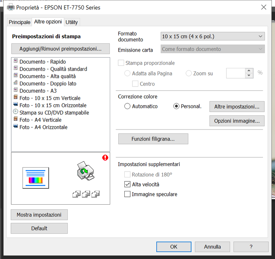The height and width of the screenshot is (259, 275).
Task: Switch to the Principale tab
Action: point(19,22)
